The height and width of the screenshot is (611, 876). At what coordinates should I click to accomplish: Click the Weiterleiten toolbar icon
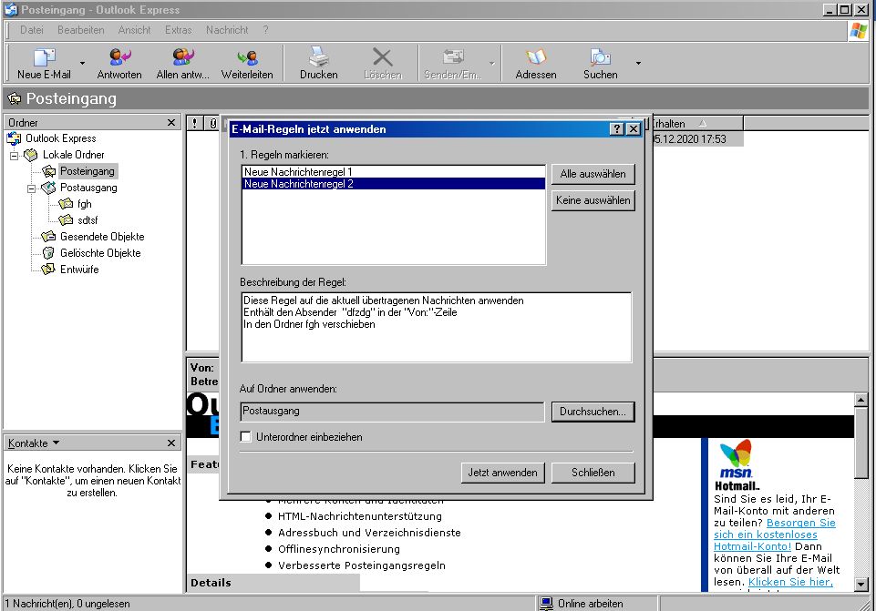247,57
